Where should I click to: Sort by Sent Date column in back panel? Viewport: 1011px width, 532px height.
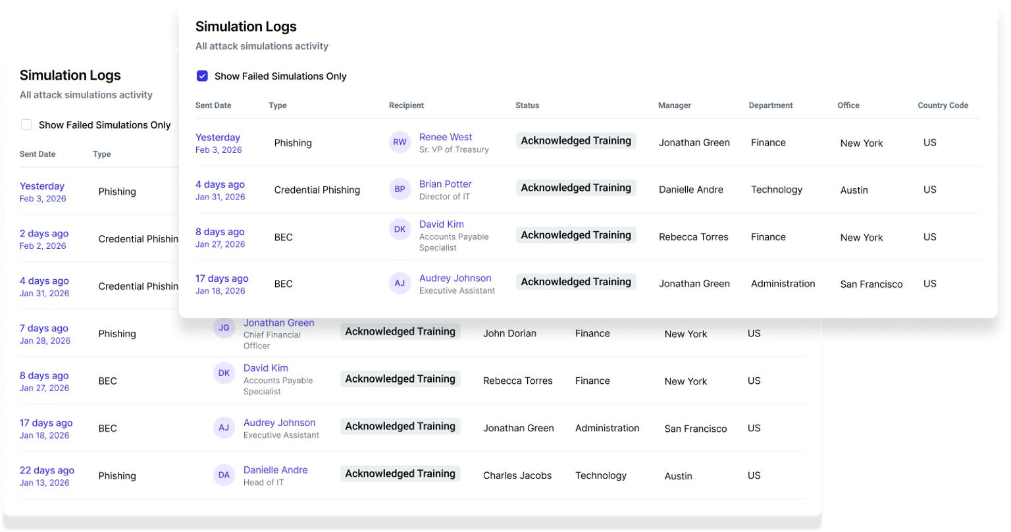point(38,154)
